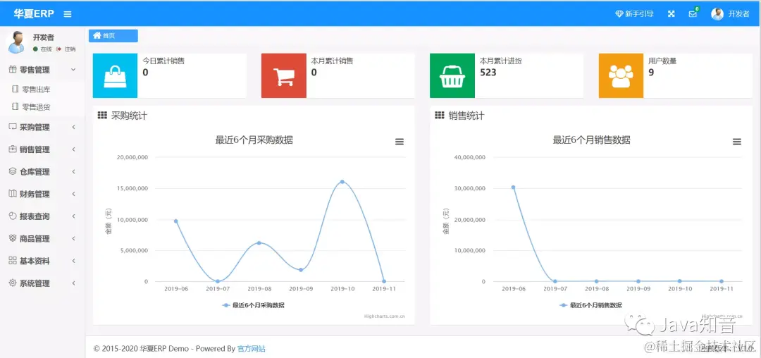This screenshot has height=358, width=761.
Task: Click the 本月累计进货 value 523
Action: pos(488,73)
